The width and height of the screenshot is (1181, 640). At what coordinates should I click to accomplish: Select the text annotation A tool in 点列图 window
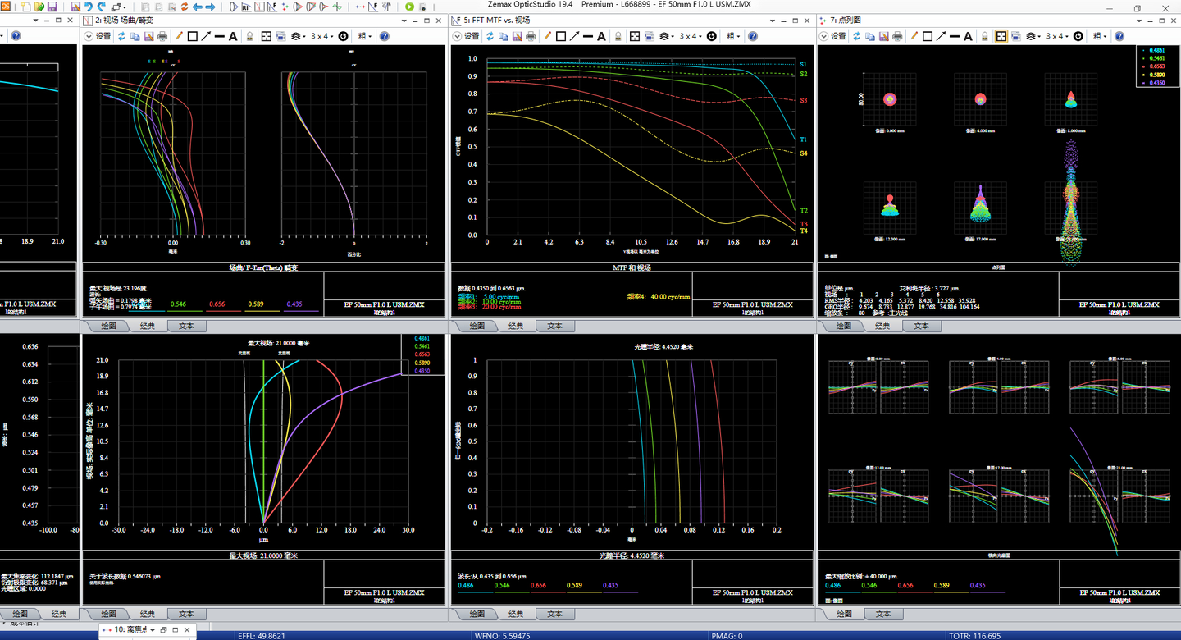[969, 36]
